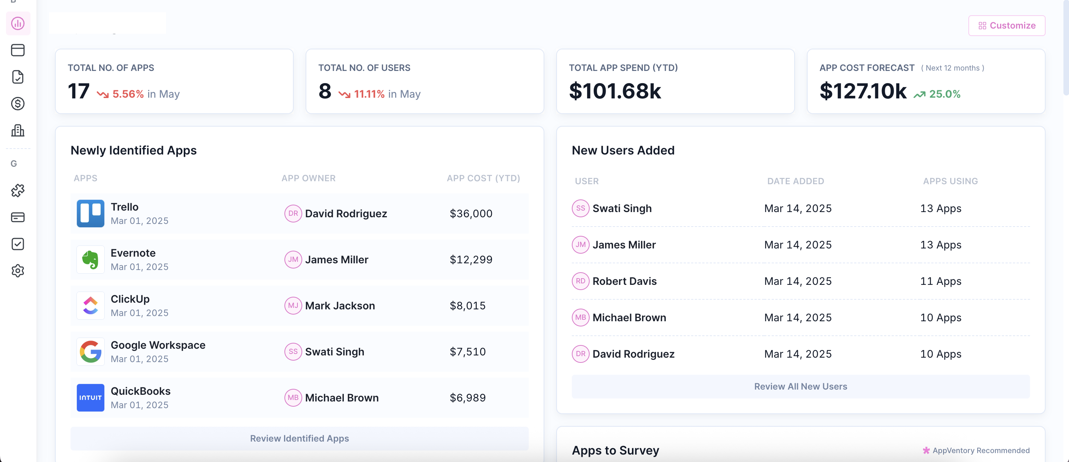Click the App Cost Forecast card

pos(925,81)
